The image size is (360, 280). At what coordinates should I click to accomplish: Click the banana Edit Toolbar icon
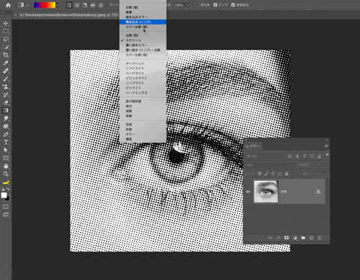pyautogui.click(x=6, y=182)
